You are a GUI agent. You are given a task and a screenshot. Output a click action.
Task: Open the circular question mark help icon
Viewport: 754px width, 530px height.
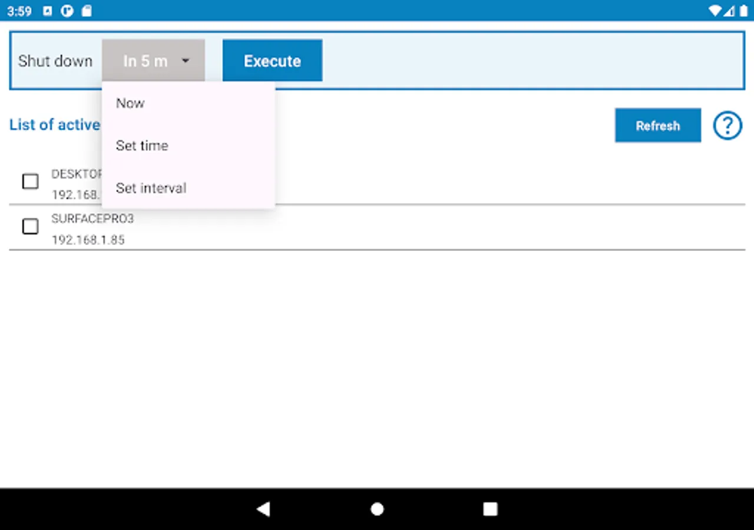[x=727, y=125]
